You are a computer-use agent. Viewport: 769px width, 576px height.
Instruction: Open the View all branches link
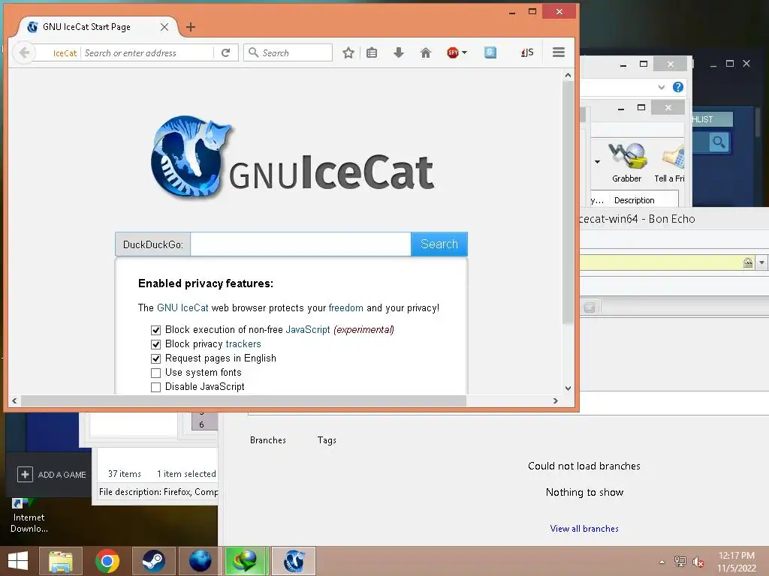(584, 529)
